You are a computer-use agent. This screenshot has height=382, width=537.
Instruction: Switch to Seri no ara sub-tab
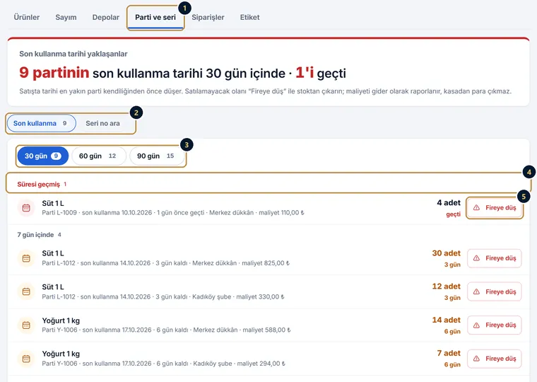click(102, 123)
